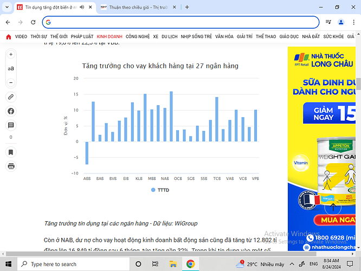Switch to 'Thuận theo chiều gió' tab
Screen dimensions: 361x271
[x=138, y=8]
